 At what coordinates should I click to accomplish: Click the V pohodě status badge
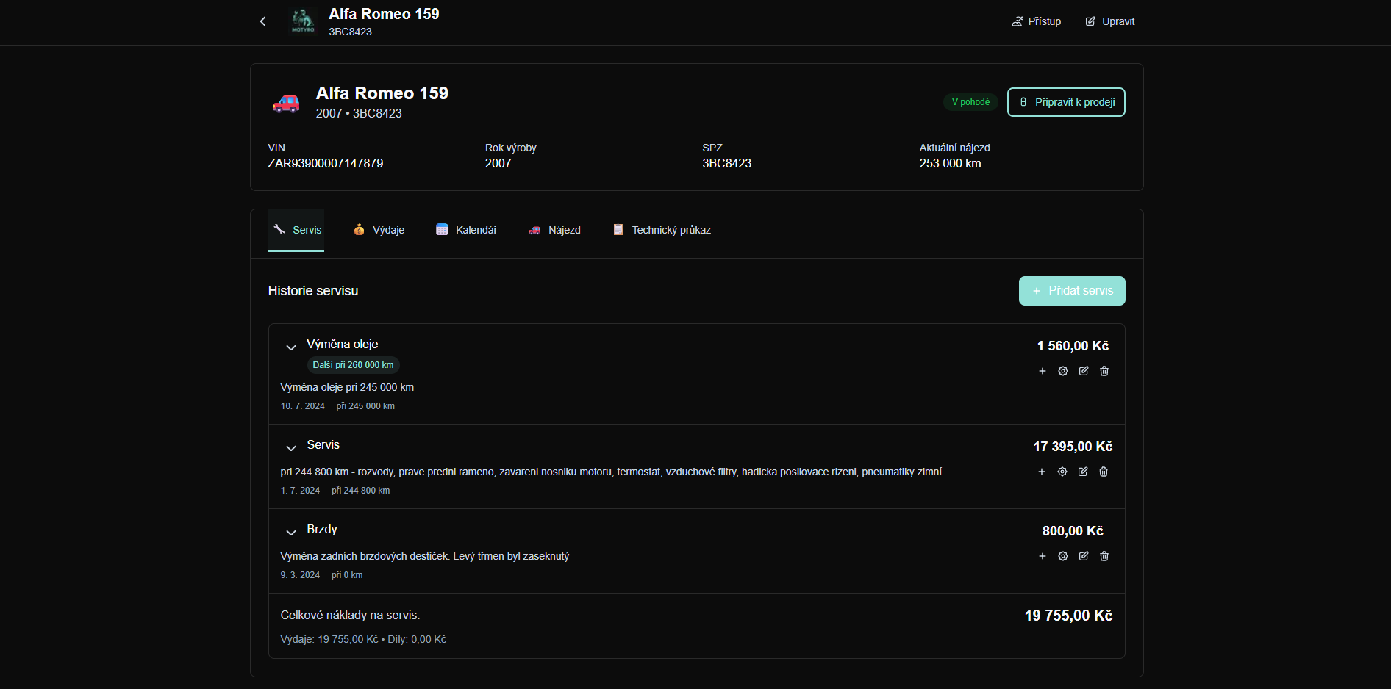970,102
